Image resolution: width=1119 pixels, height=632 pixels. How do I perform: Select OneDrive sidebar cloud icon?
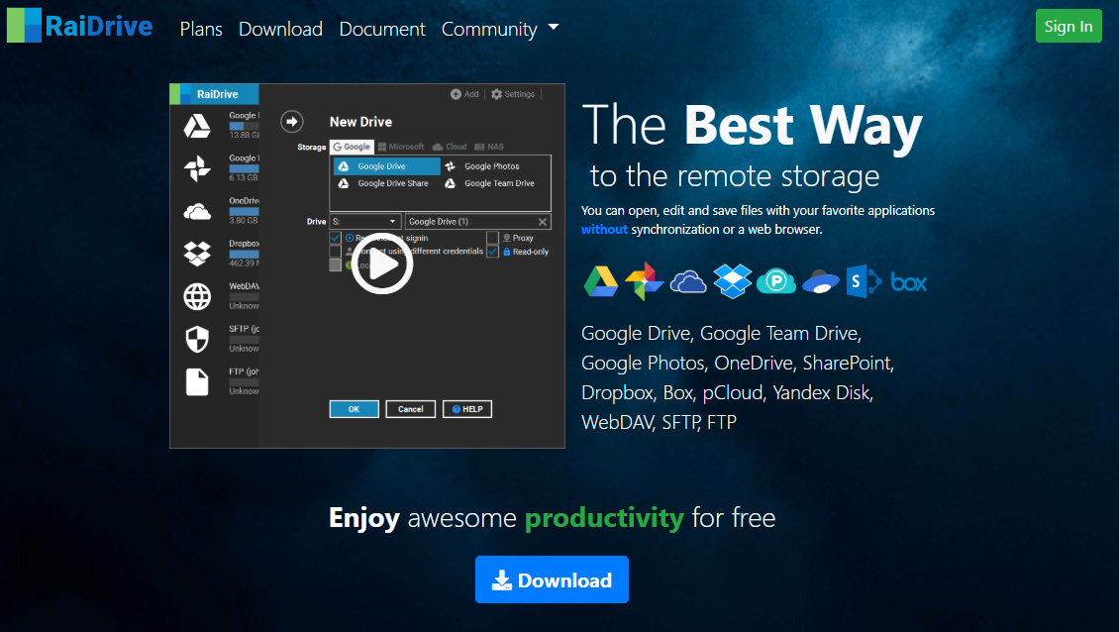pyautogui.click(x=197, y=211)
